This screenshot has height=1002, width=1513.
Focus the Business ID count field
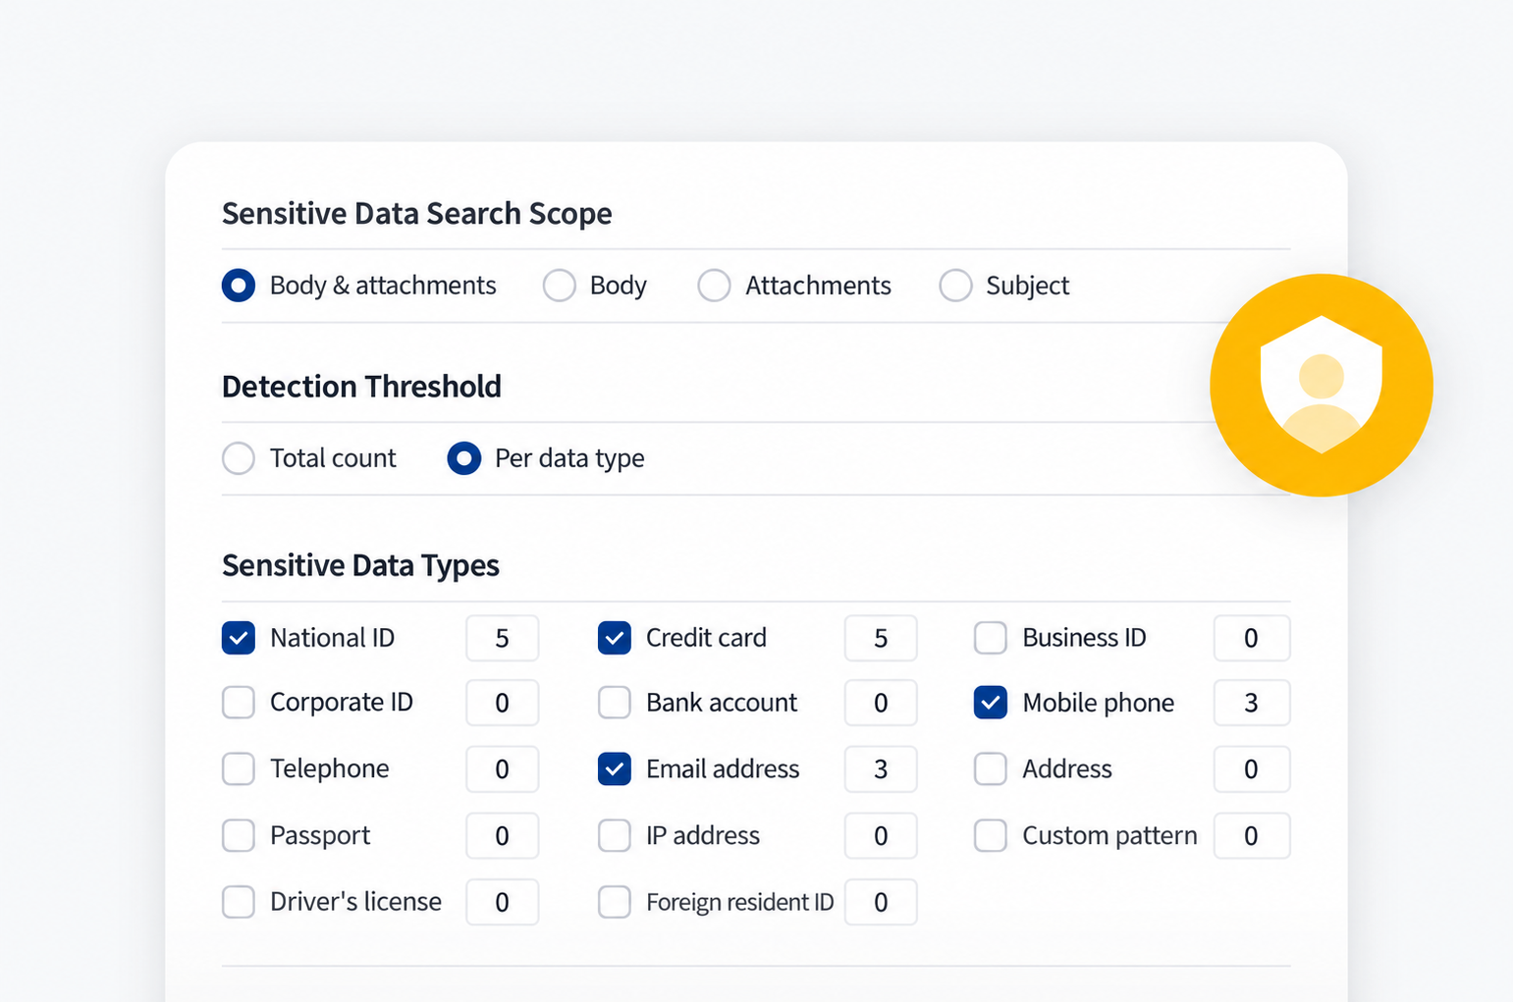point(1252,638)
